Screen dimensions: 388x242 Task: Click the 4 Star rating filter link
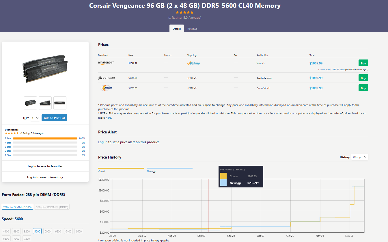(8, 143)
